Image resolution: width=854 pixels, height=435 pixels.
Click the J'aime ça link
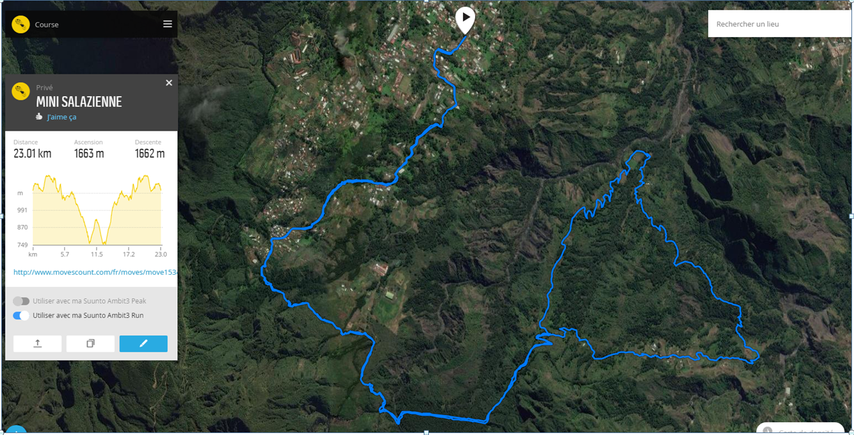(x=61, y=117)
